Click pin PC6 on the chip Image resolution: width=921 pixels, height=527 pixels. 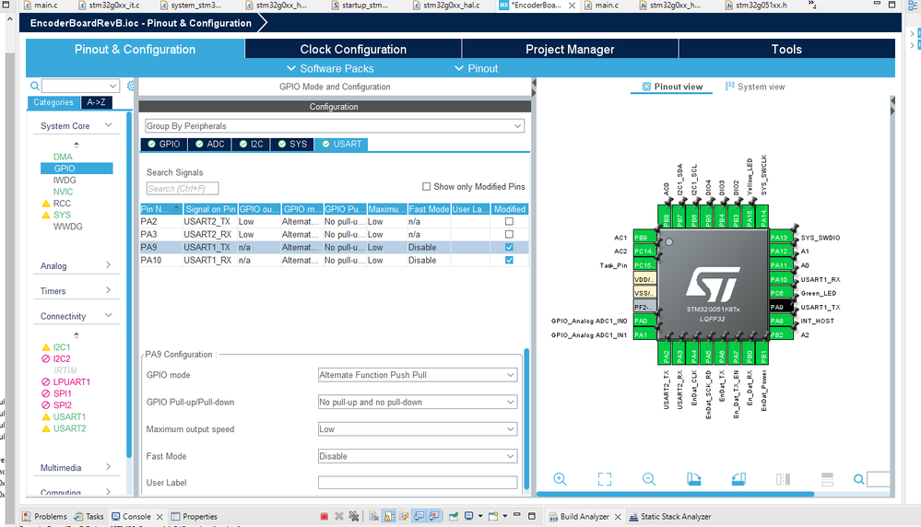pyautogui.click(x=781, y=293)
